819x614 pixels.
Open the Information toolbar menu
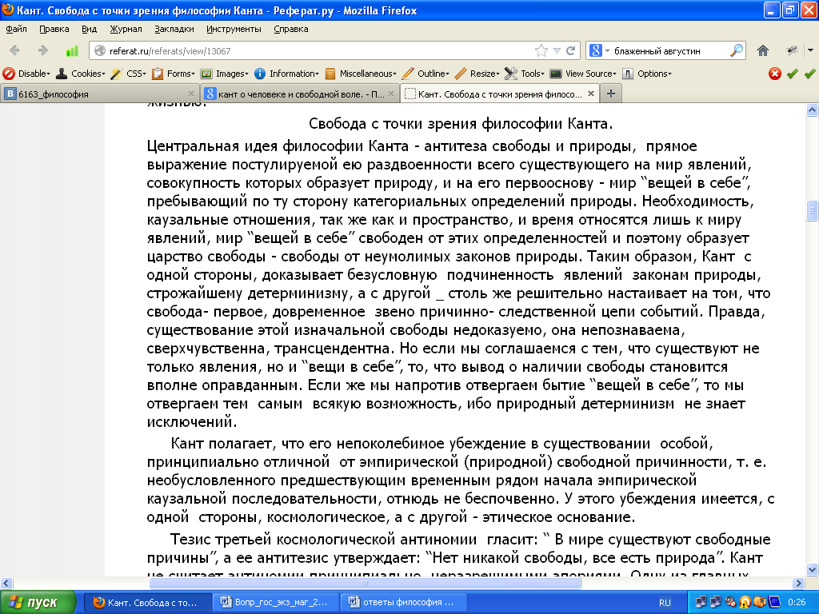287,74
